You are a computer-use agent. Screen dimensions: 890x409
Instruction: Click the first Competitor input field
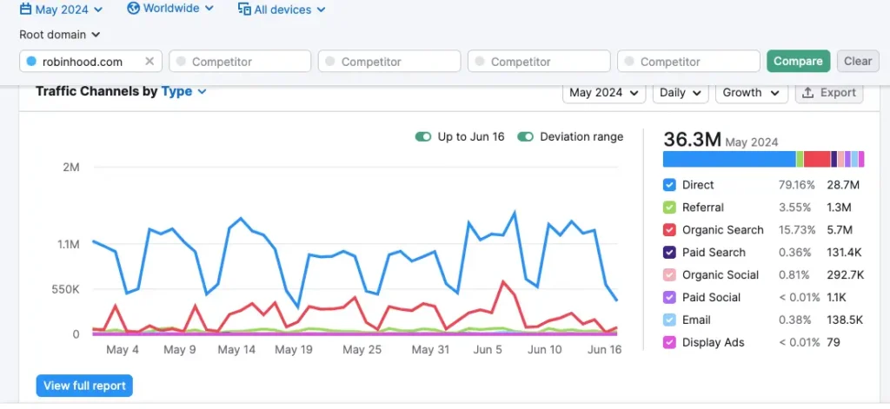[x=240, y=62]
